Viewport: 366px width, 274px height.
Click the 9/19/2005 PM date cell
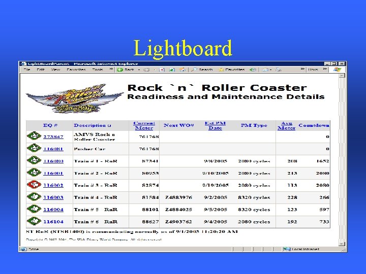point(215,185)
